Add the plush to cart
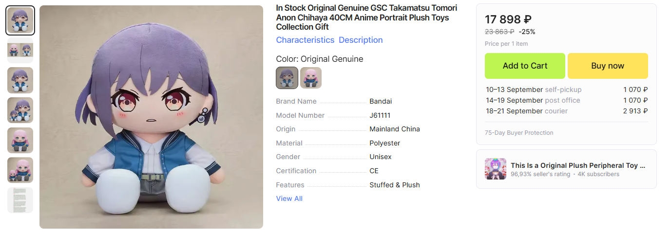The height and width of the screenshot is (234, 671). 525,66
